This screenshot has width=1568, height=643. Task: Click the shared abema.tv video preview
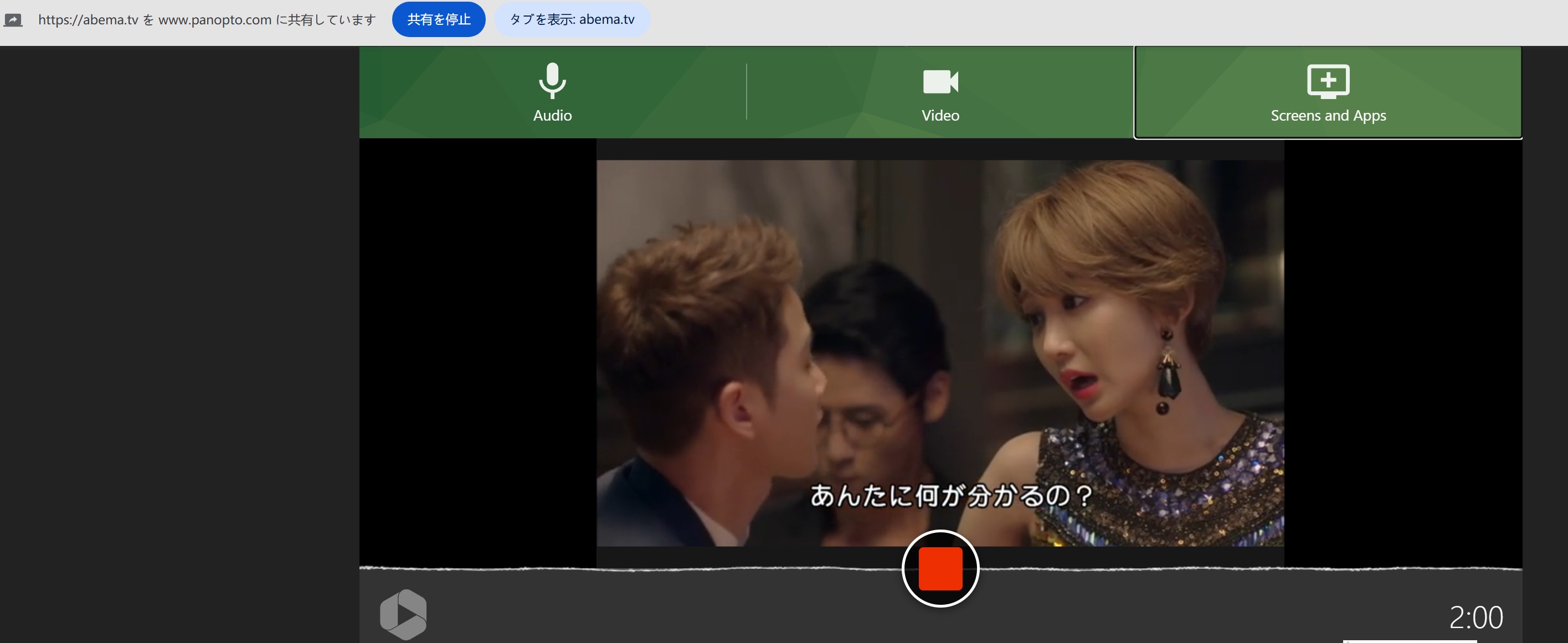pos(940,353)
